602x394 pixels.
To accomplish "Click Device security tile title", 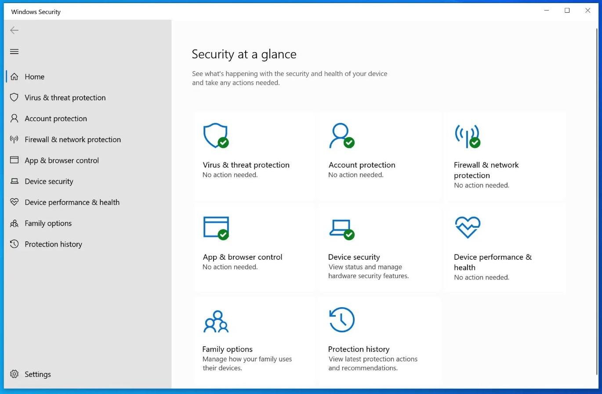I will coord(354,257).
